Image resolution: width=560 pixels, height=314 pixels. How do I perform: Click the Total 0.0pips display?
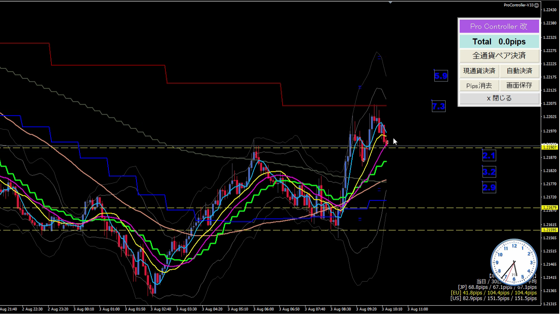(499, 42)
